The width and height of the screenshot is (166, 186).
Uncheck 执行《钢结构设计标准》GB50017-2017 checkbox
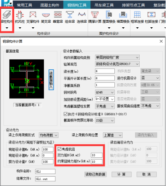pyautogui.click(x=65, y=114)
